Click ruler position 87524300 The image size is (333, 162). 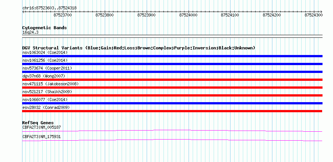314,15
